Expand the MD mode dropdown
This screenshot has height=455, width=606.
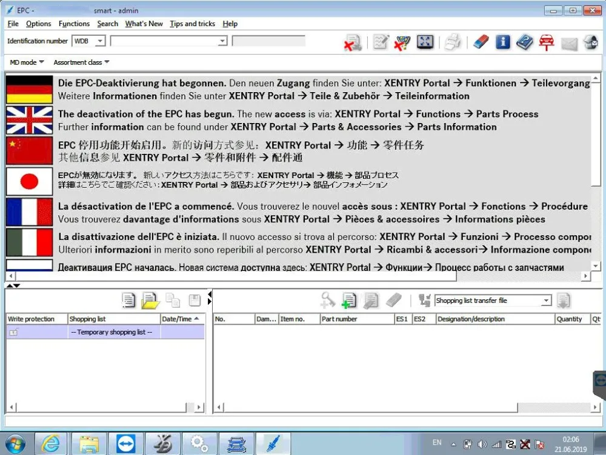click(27, 62)
